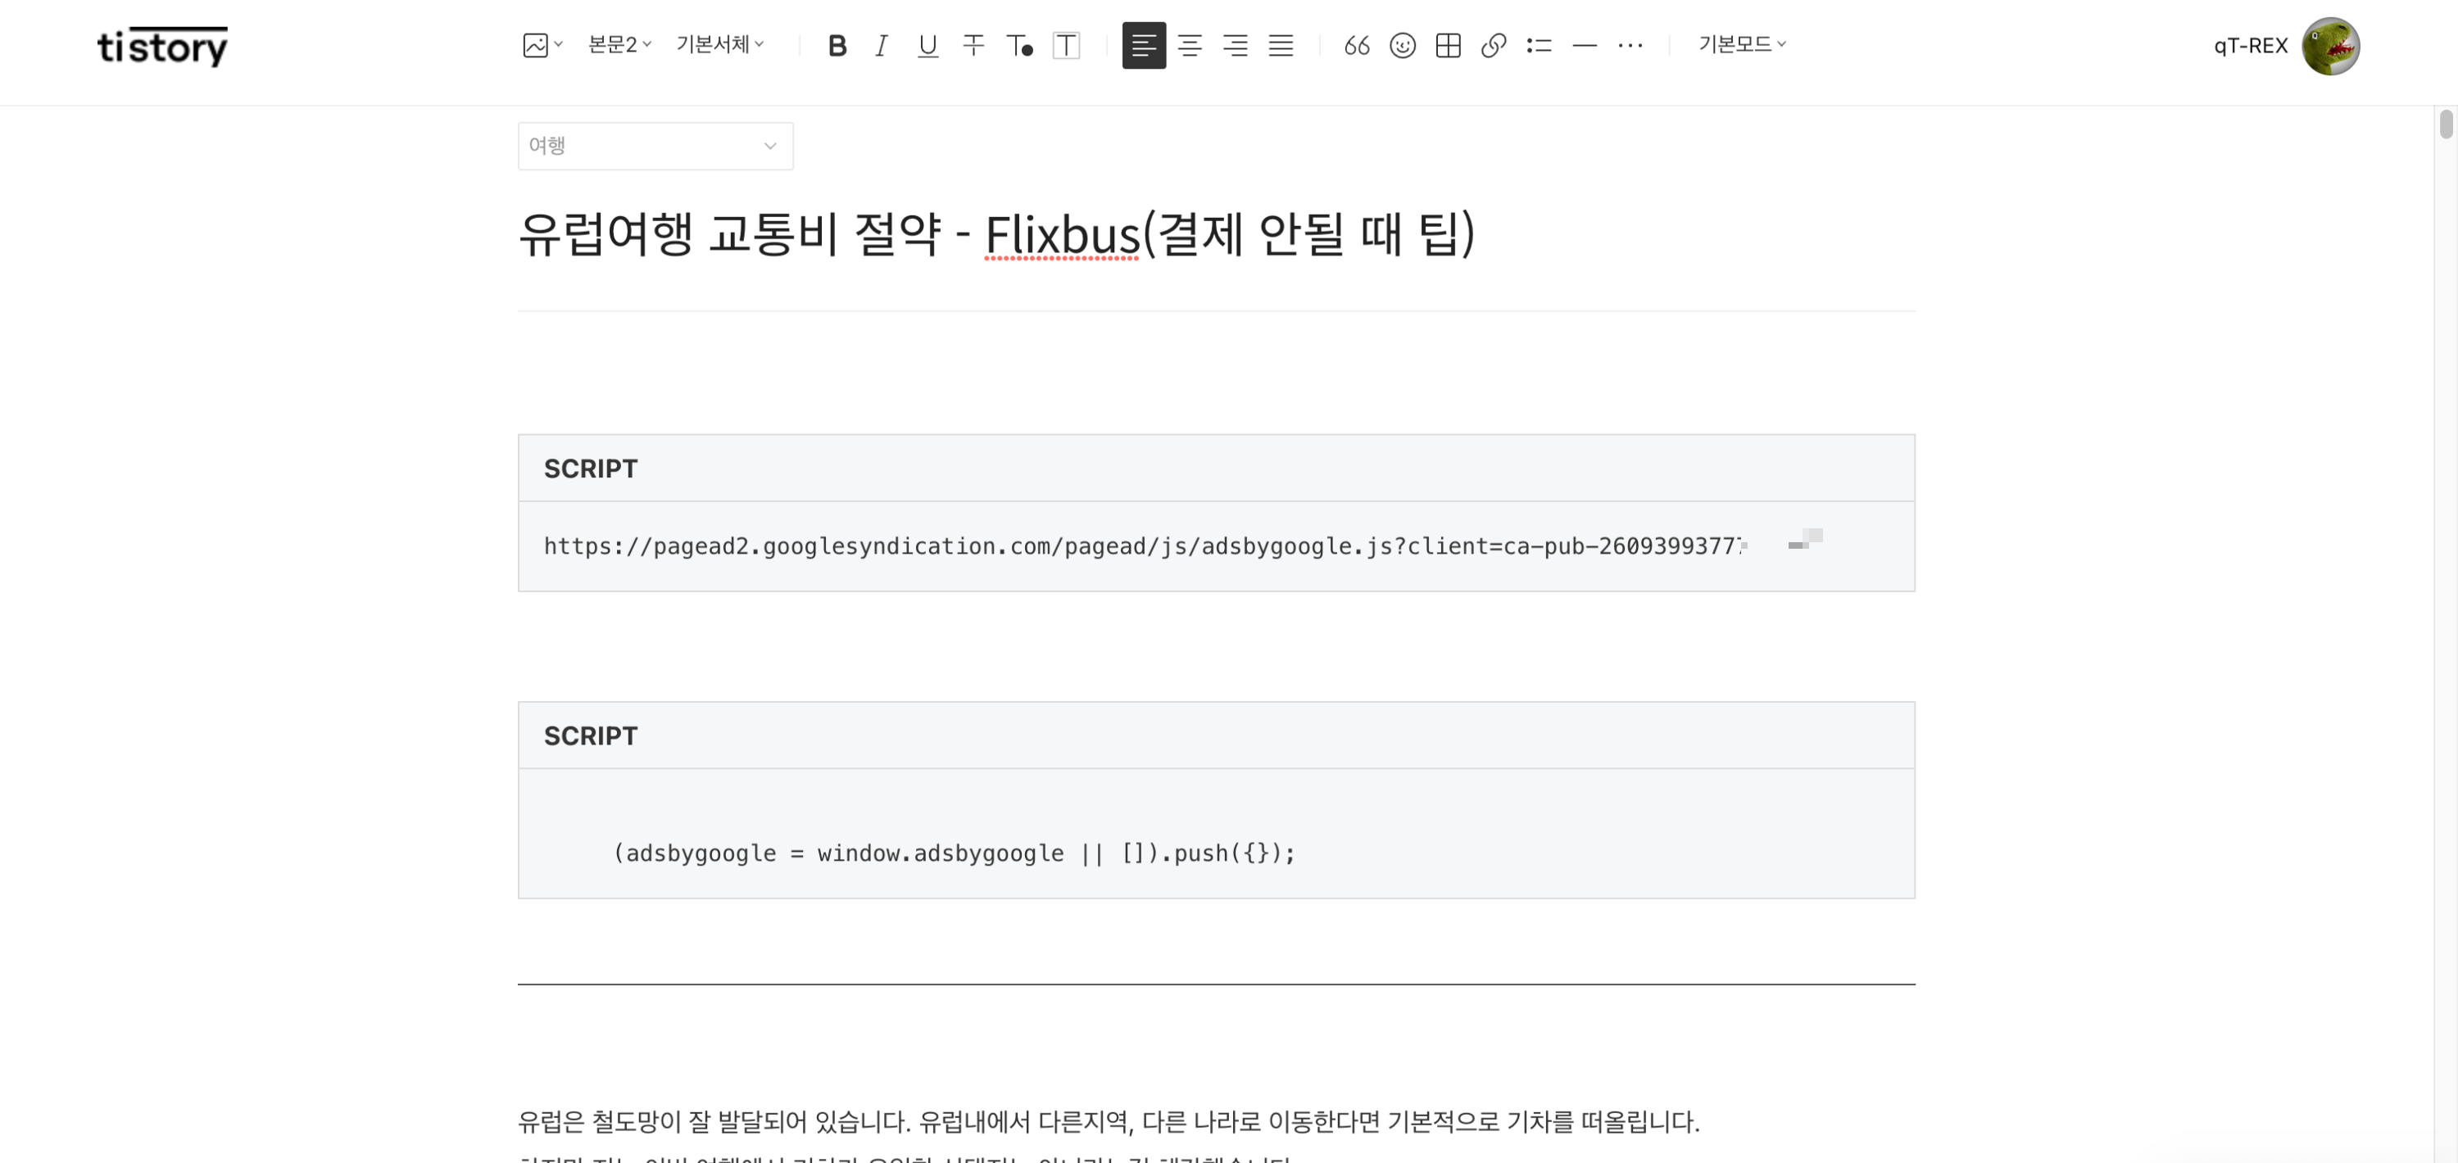
Task: Open the image insert menu
Action: tap(541, 45)
